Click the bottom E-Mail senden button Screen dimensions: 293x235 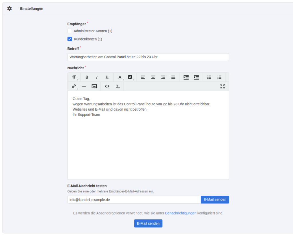pos(148,224)
